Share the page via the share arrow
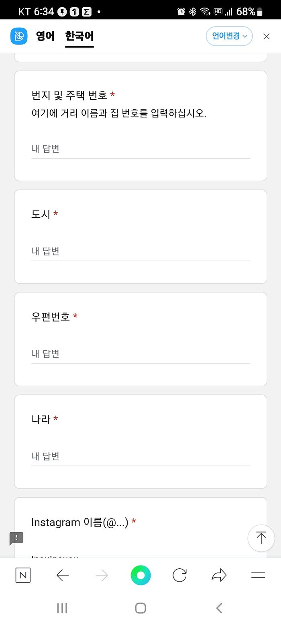 point(219,576)
